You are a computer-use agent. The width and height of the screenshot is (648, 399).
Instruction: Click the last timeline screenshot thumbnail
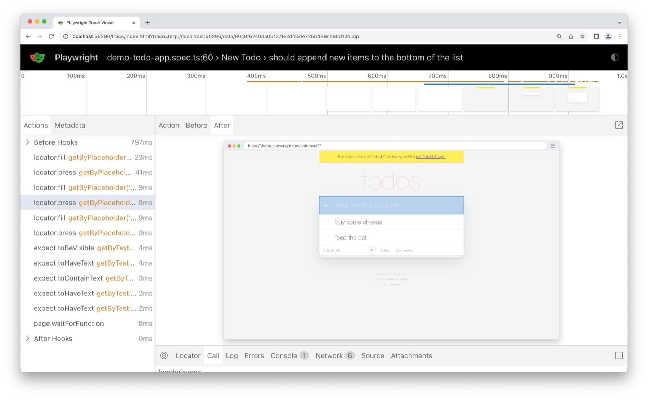pyautogui.click(x=578, y=99)
